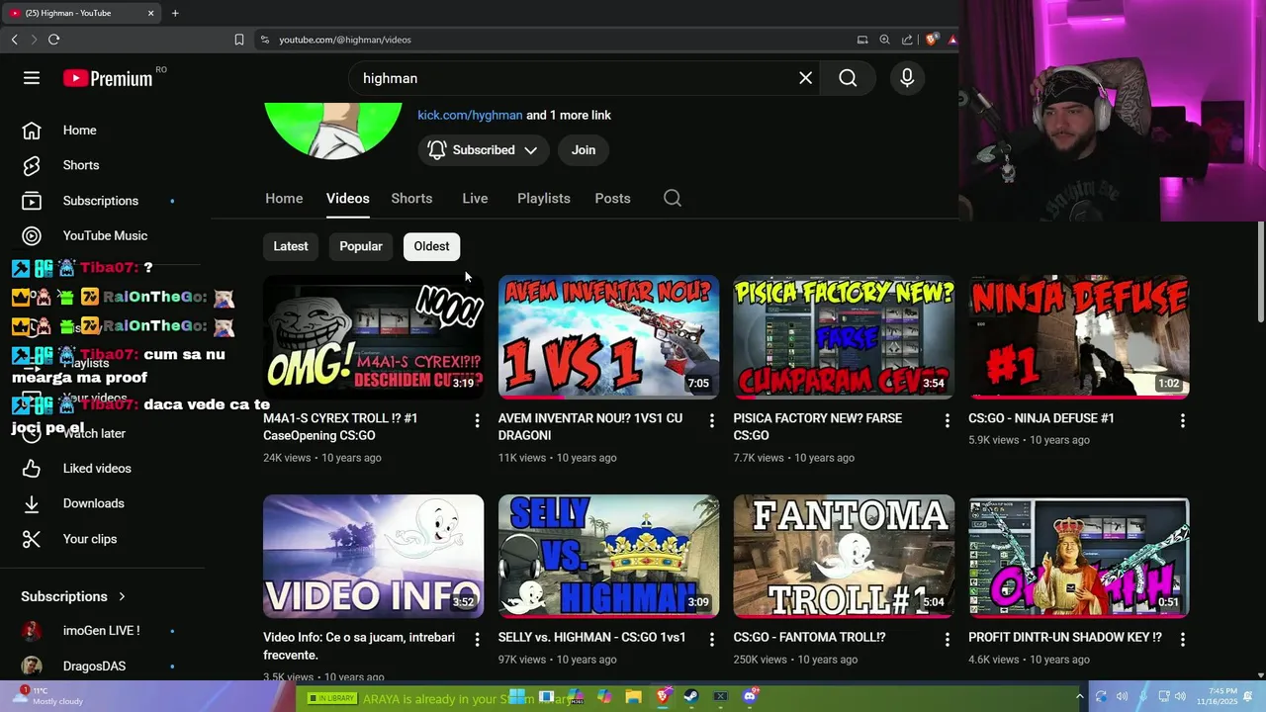The height and width of the screenshot is (712, 1266).
Task: Click the browser address bar URL
Action: click(x=345, y=40)
